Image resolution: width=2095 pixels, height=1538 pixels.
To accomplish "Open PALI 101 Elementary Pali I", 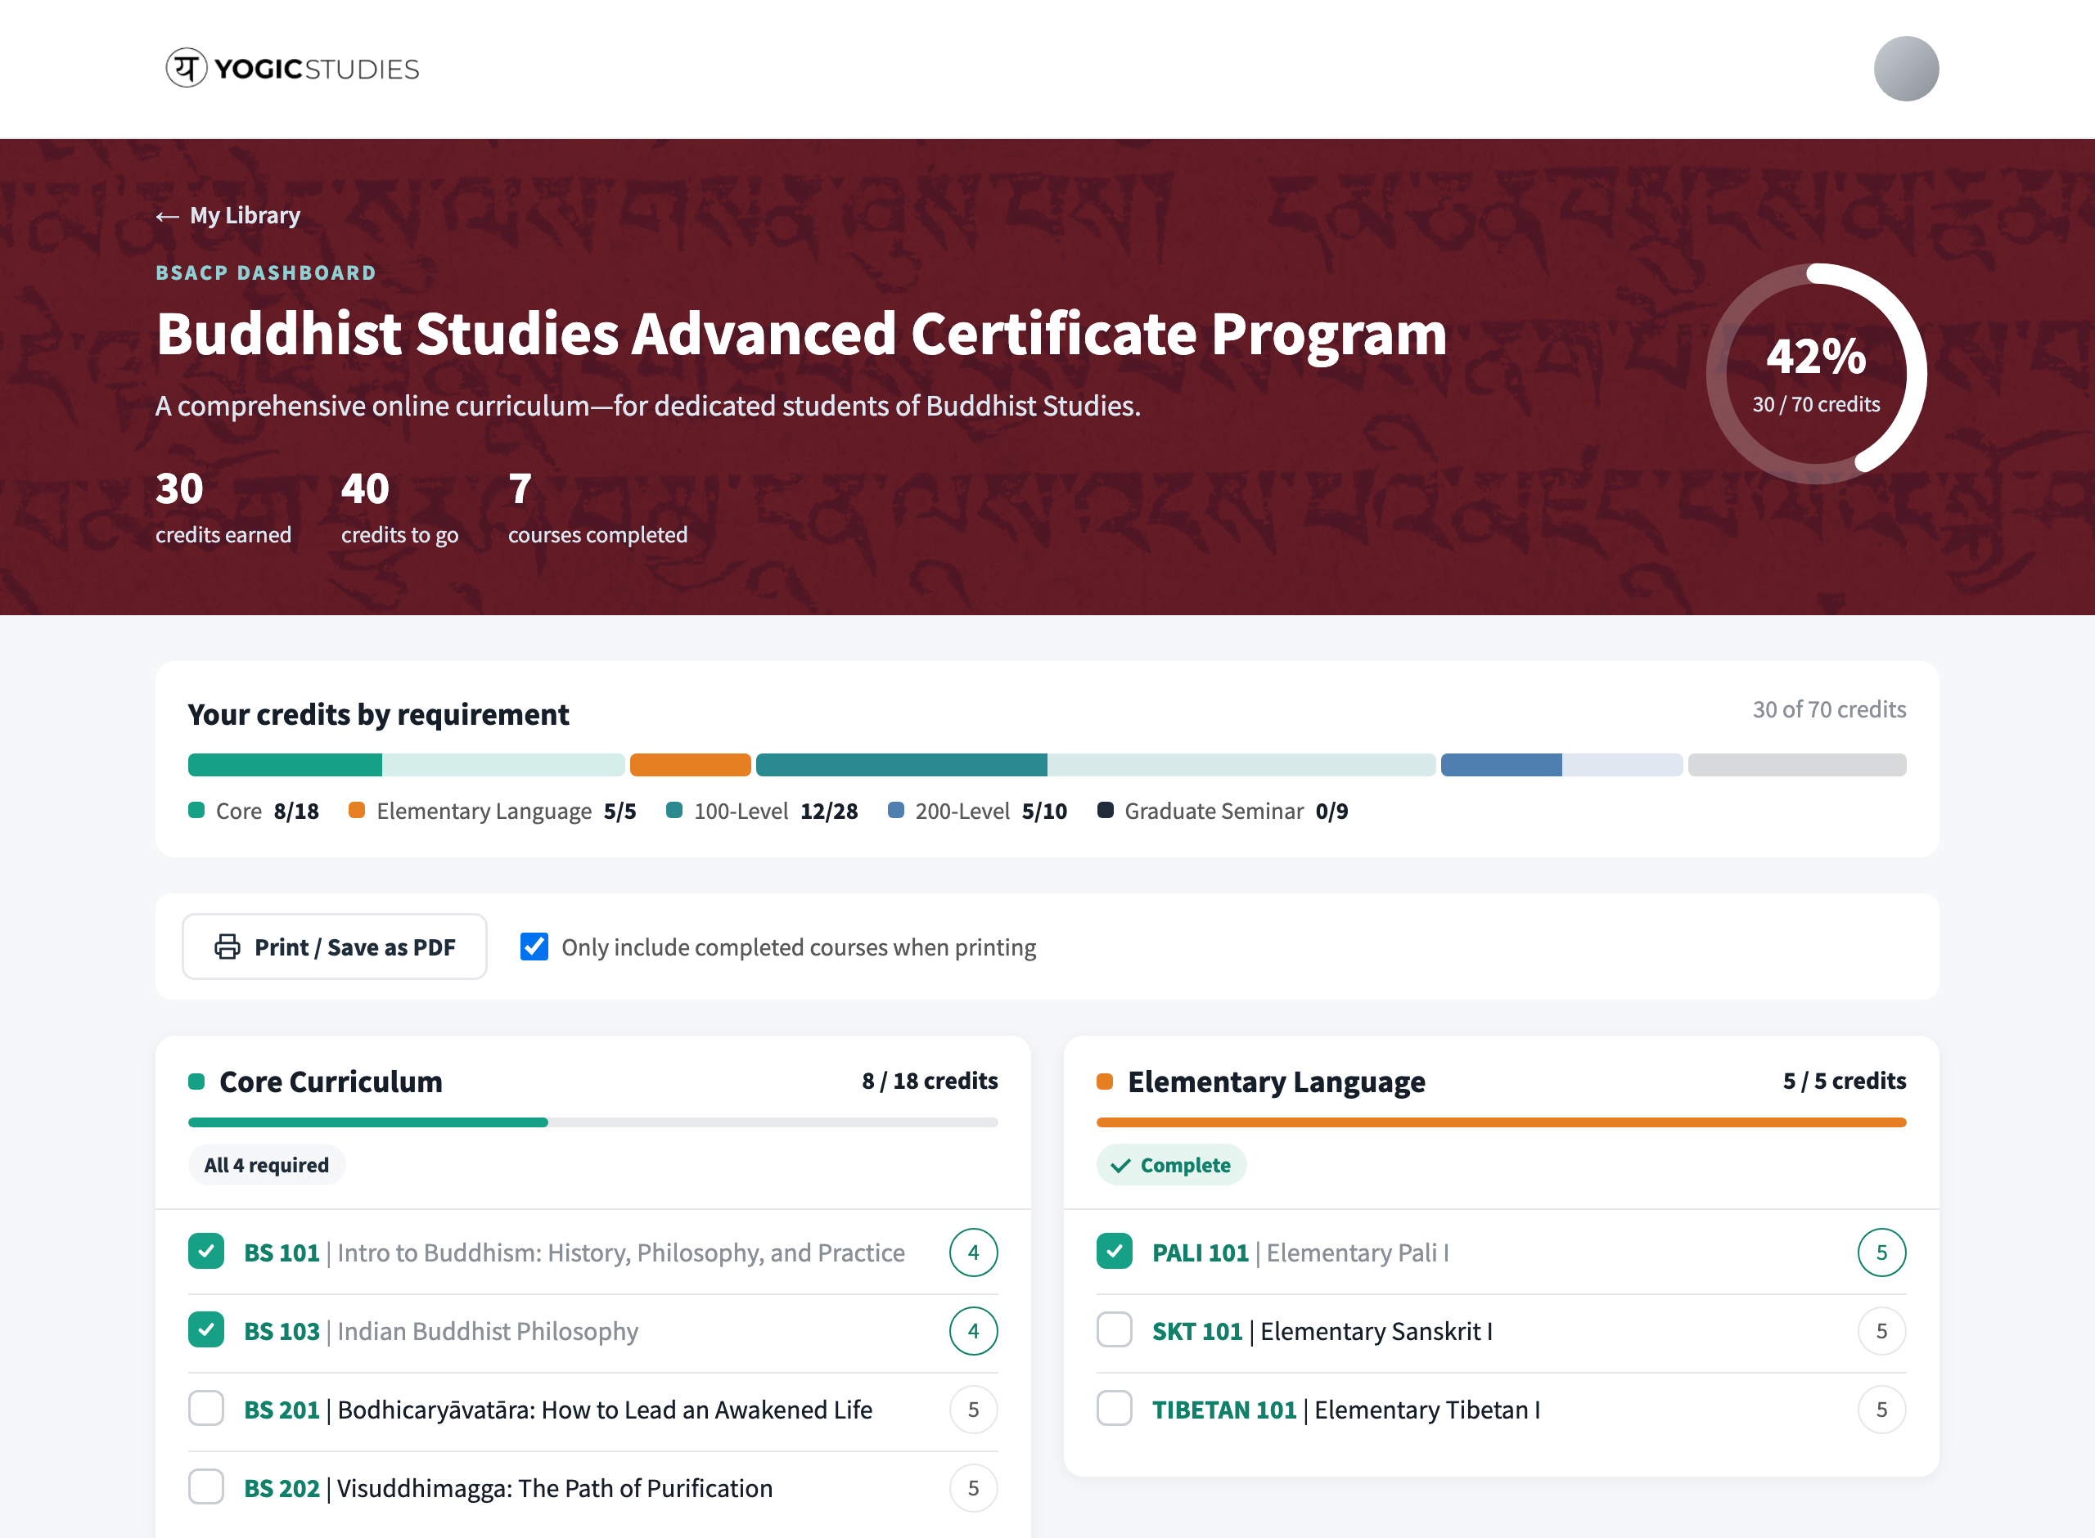I will pyautogui.click(x=1300, y=1253).
